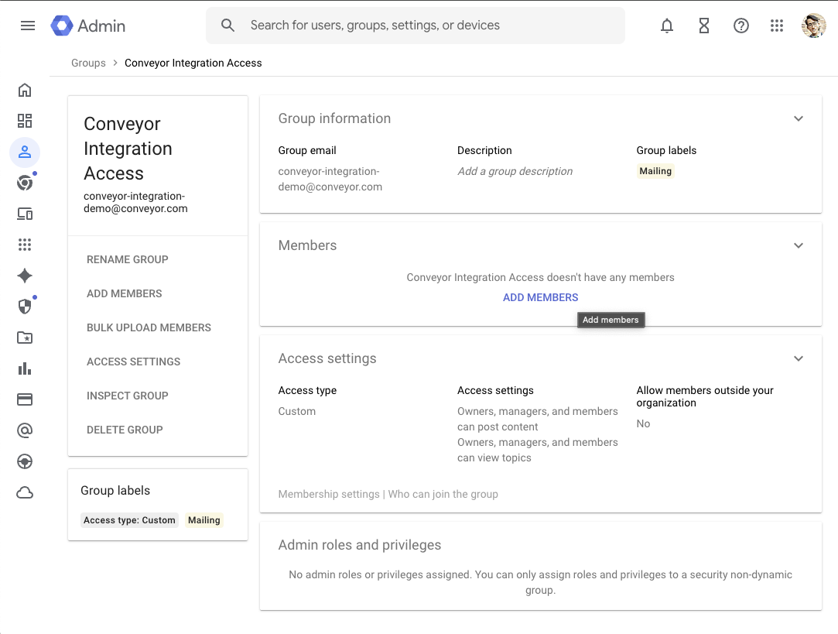This screenshot has width=838, height=634.
Task: Select DELETE GROUP in the side panel
Action: 125,430
